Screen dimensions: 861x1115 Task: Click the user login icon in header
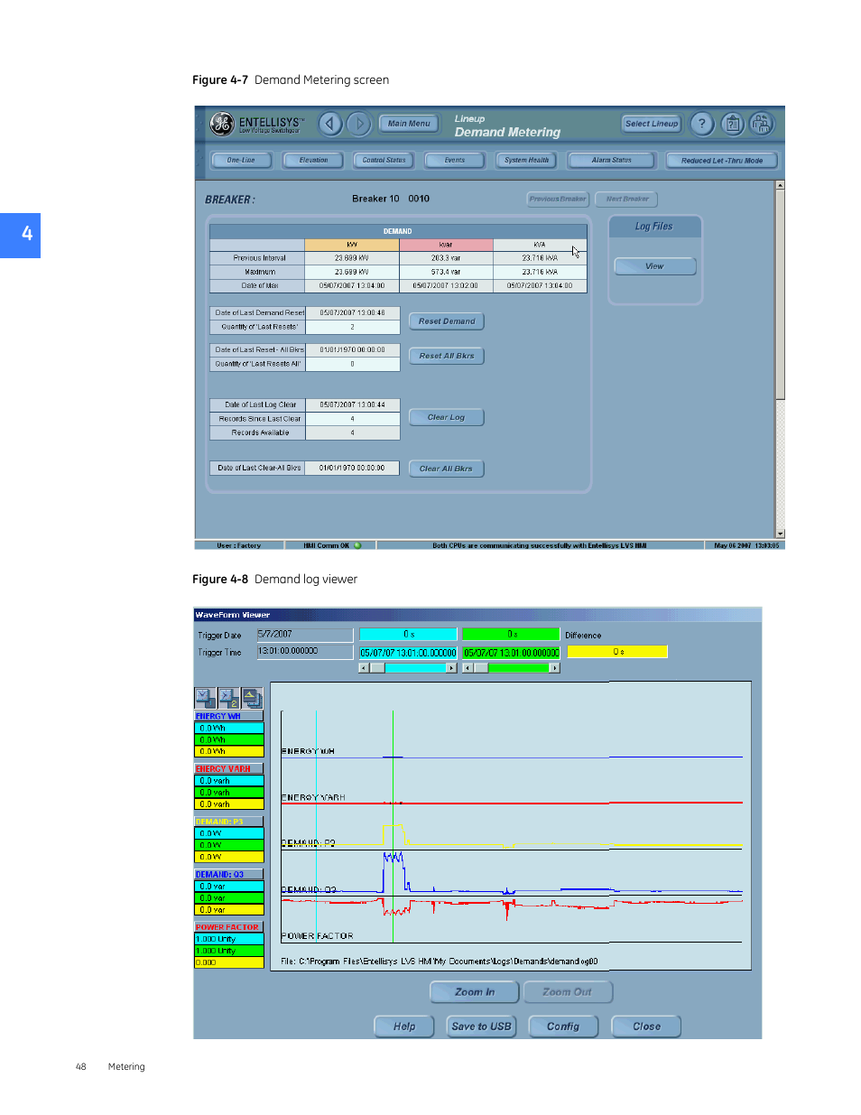click(x=762, y=124)
